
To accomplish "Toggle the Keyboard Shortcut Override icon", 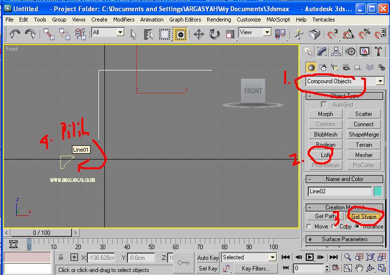I will (x=315, y=34).
